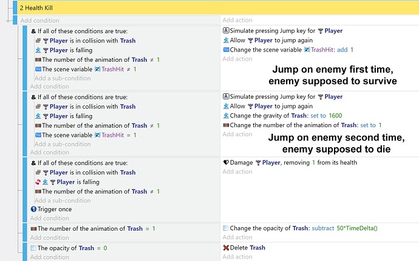Viewport: 419px width, 261px height.
Task: Select the condition 'The opacity of Trash = 0'
Action: click(x=69, y=248)
